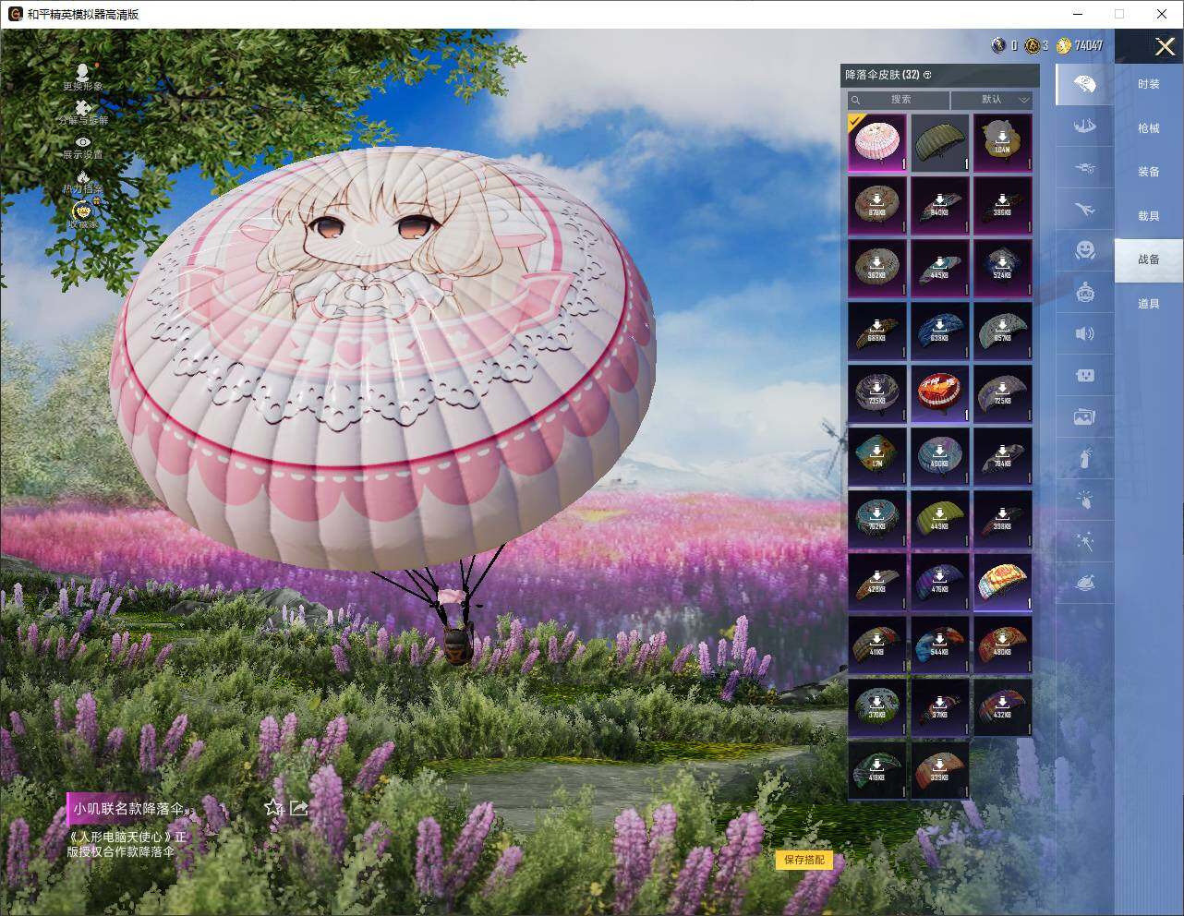
Task: Select the robot companion category icon
Action: click(1085, 293)
